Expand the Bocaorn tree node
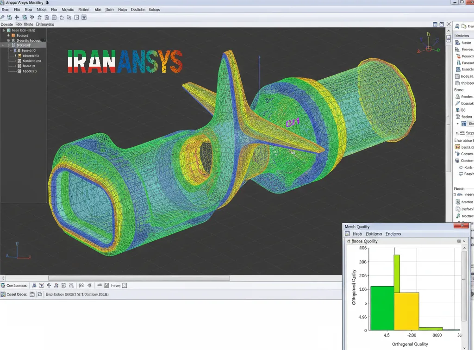This screenshot has width=474, height=350. pos(8,35)
